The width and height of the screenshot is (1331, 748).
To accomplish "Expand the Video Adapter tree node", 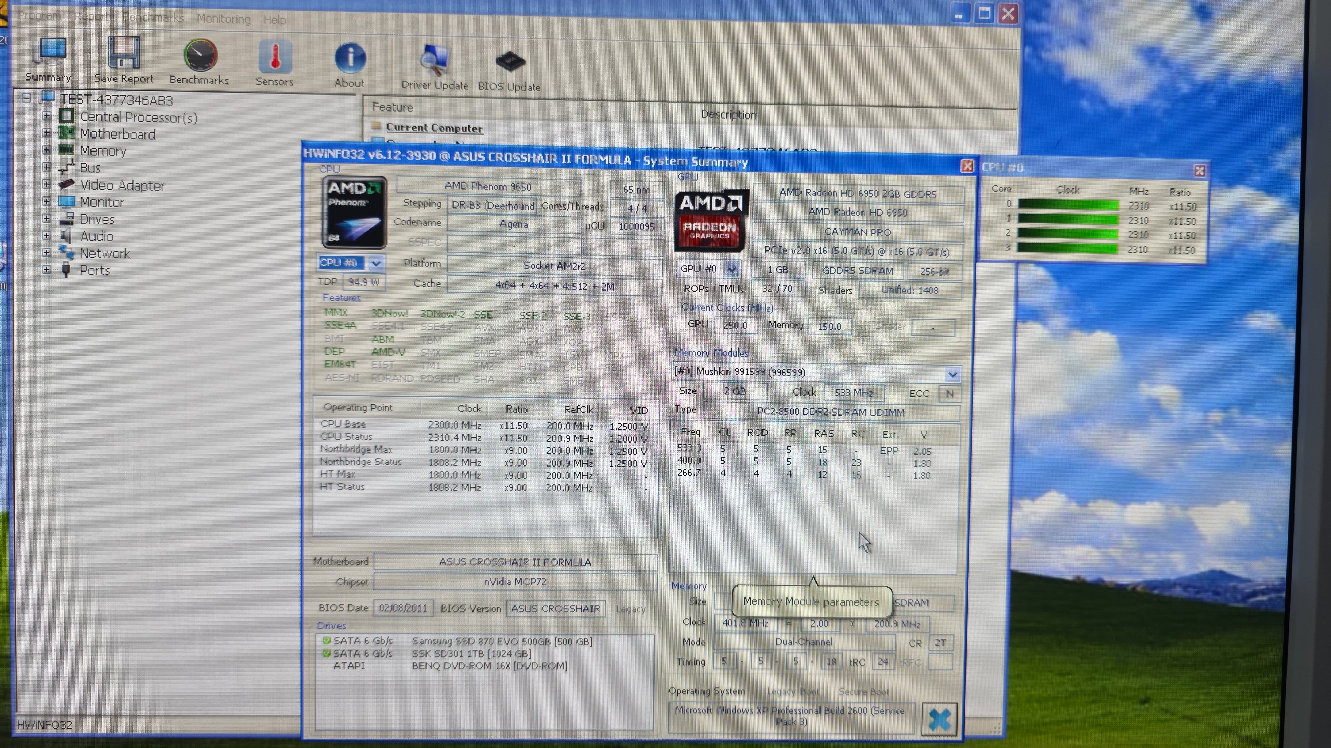I will click(x=46, y=184).
